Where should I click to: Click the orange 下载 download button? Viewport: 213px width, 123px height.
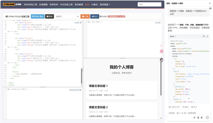85,17
